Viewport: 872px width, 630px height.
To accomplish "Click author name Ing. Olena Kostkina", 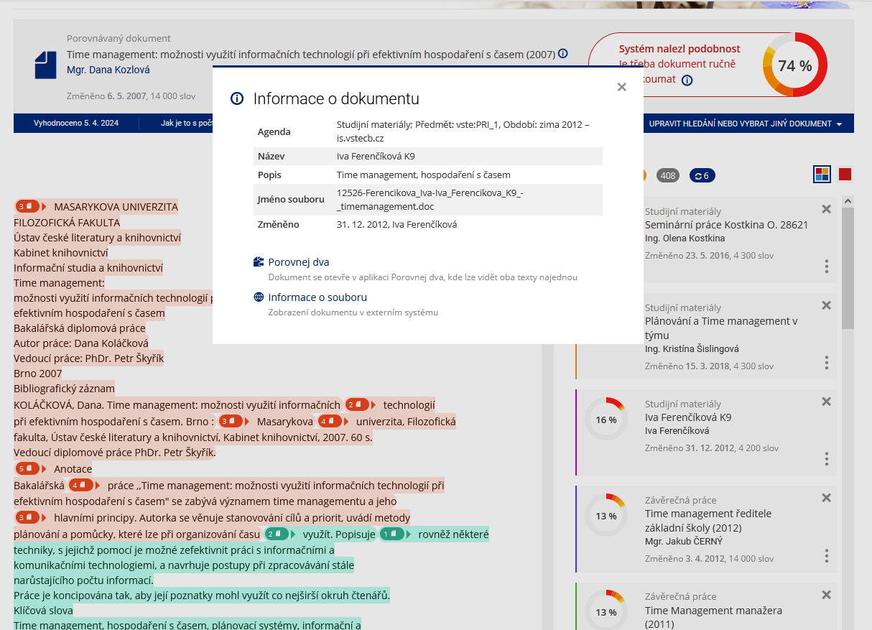I will pos(685,238).
